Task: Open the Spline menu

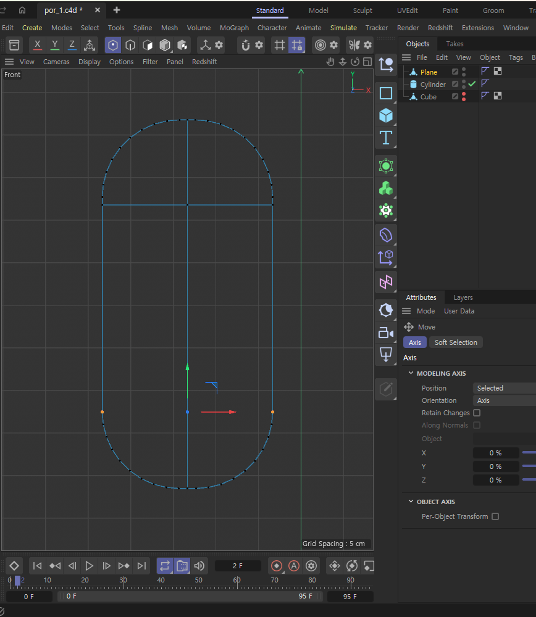Action: [x=143, y=28]
